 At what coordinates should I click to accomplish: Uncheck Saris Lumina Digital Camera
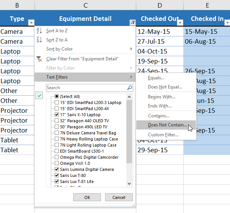point(57,169)
